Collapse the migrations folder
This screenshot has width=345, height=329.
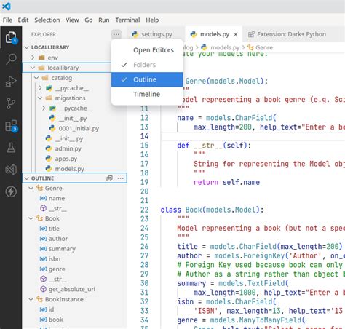40,98
